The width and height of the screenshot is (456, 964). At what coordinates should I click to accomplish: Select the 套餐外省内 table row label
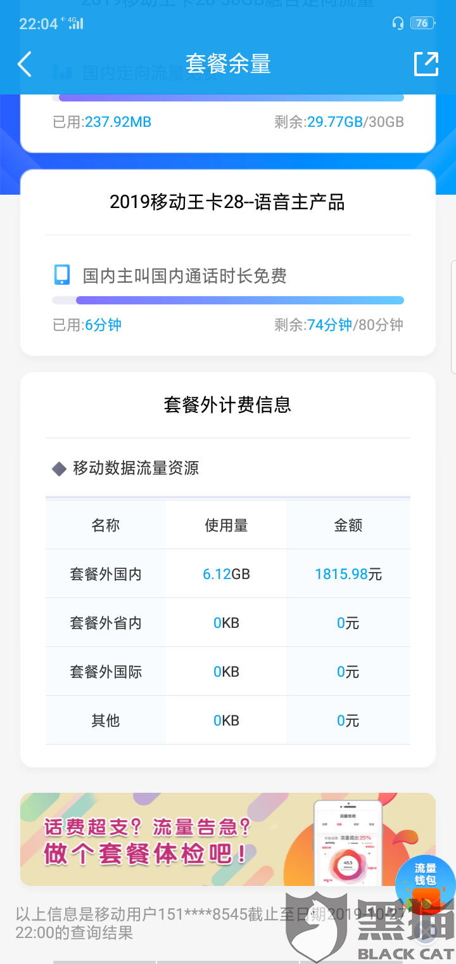(106, 623)
